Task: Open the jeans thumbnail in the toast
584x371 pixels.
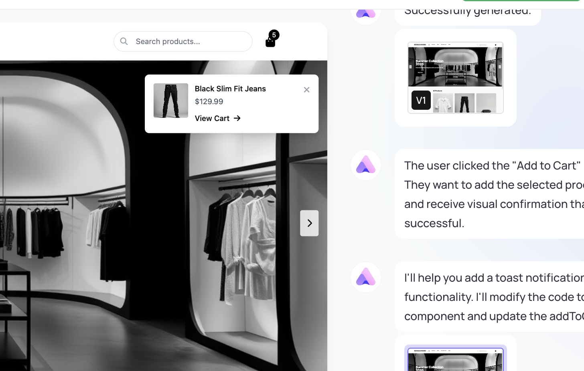Action: tap(171, 101)
